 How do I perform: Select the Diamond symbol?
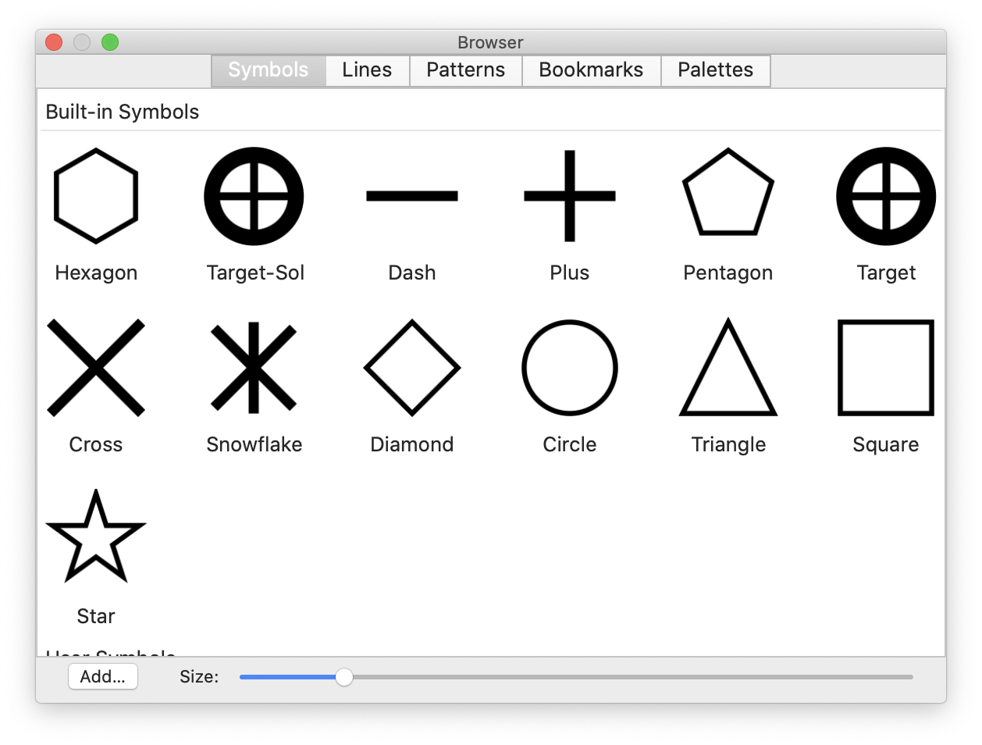(x=411, y=368)
